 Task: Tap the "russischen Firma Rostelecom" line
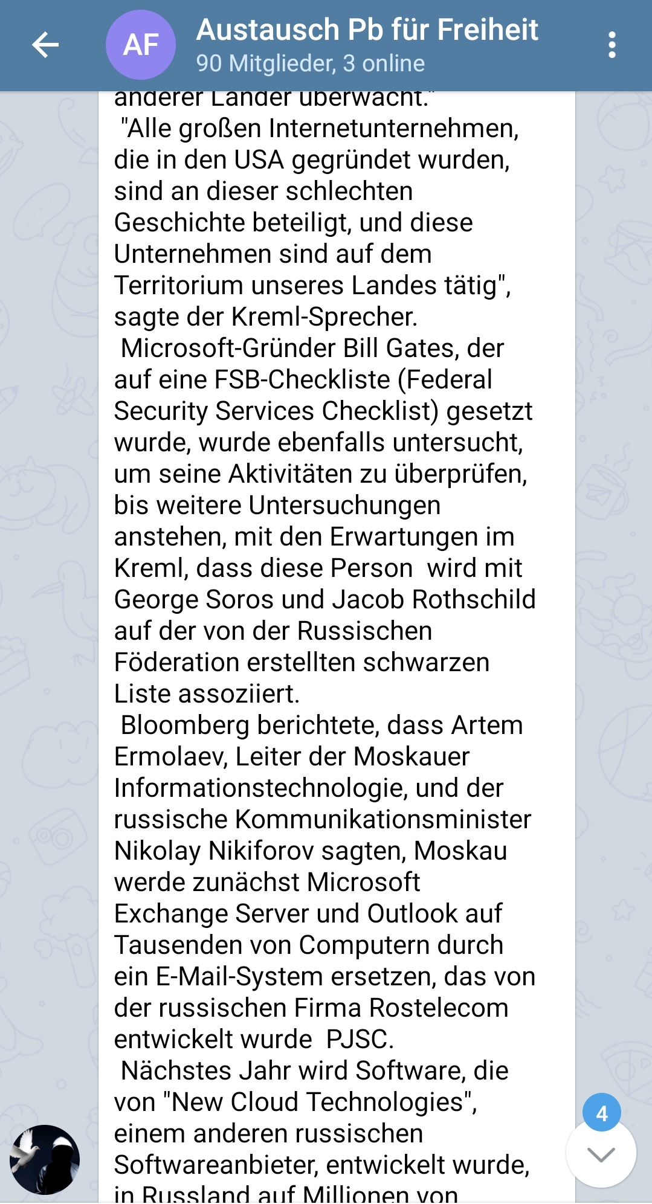pyautogui.click(x=311, y=1008)
